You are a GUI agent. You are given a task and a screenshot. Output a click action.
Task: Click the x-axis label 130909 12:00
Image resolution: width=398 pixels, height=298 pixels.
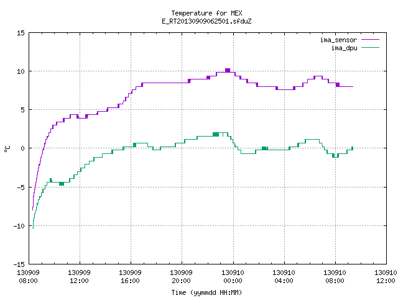[79, 277]
